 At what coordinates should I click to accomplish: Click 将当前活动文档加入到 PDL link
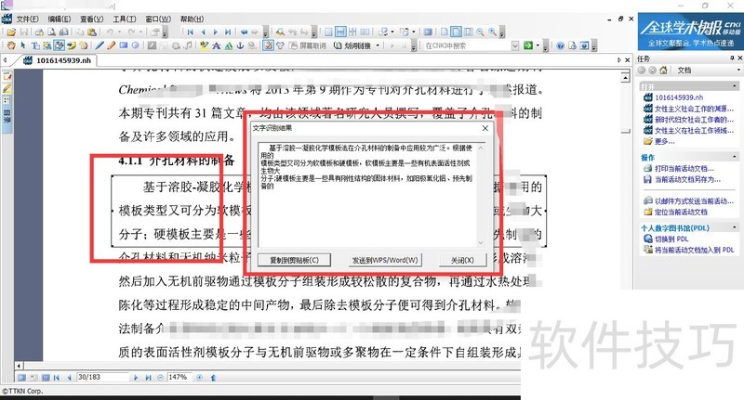pos(694,250)
